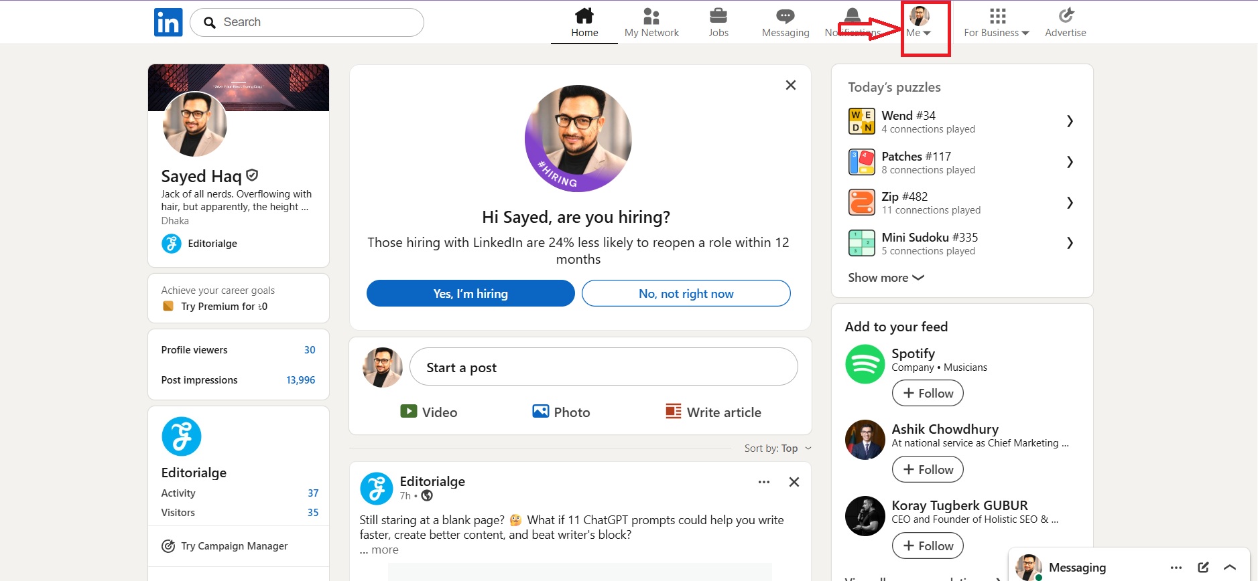Click the Campaign Manager target icon

click(168, 546)
